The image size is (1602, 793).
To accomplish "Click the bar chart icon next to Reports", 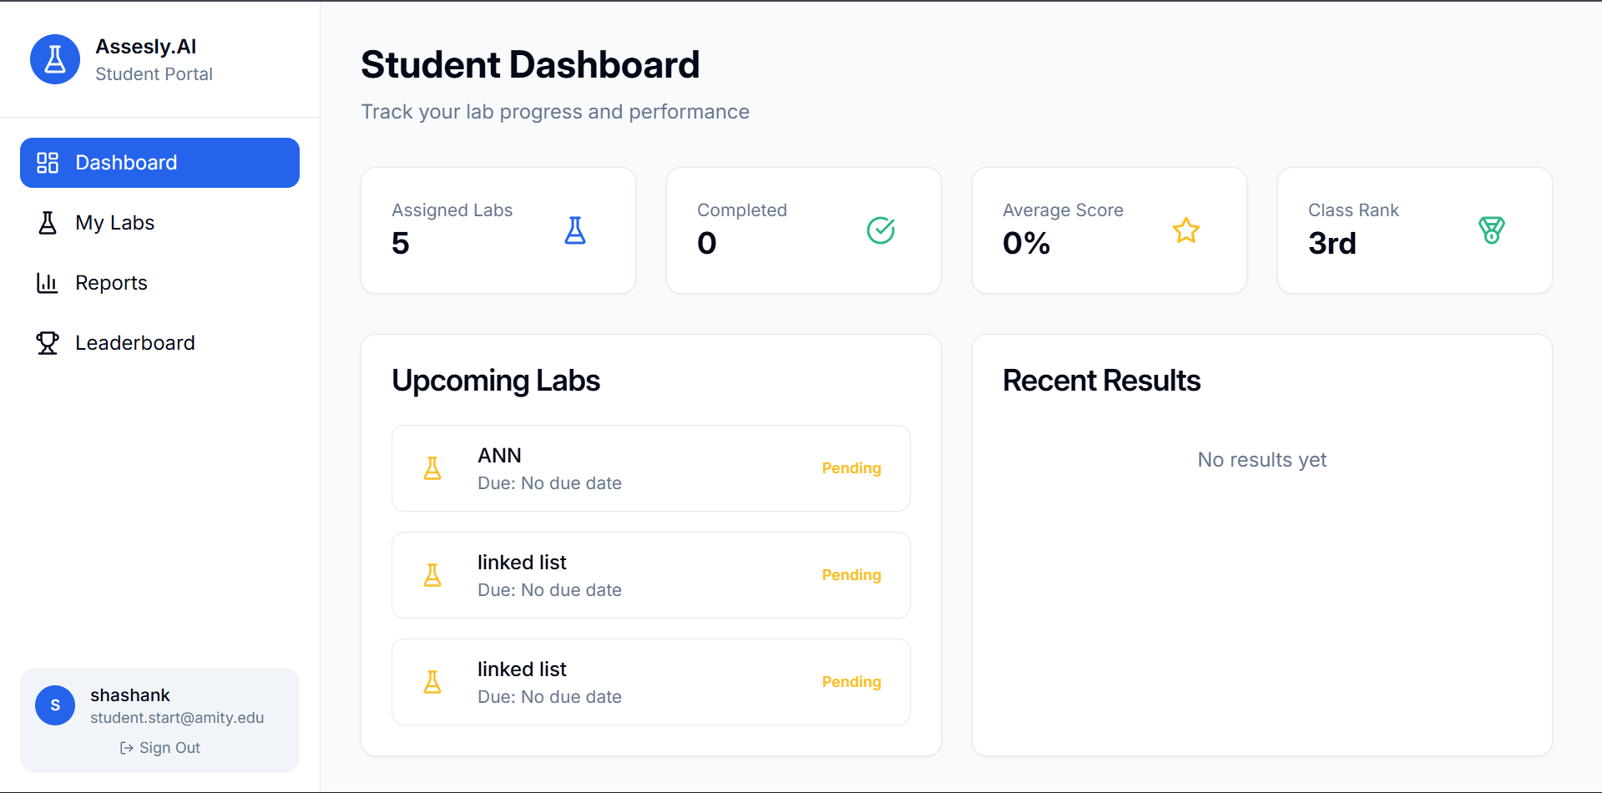I will tap(48, 283).
